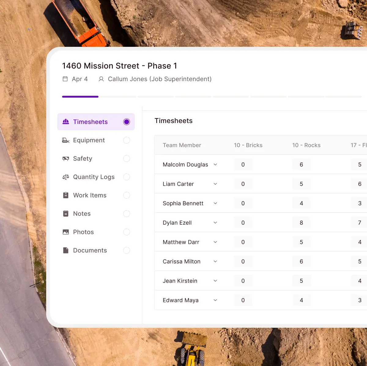Expand the Edward Maya row chevron
Screen dimensions: 367x366
point(215,300)
